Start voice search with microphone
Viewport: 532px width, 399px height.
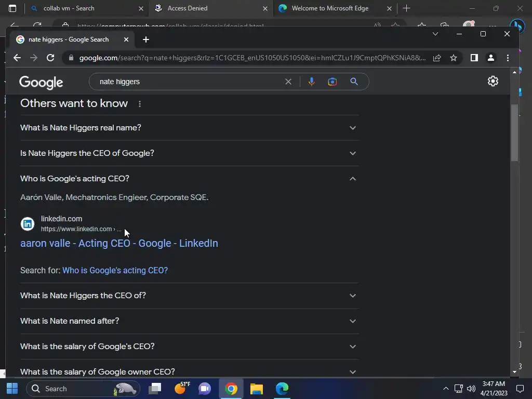tap(312, 82)
